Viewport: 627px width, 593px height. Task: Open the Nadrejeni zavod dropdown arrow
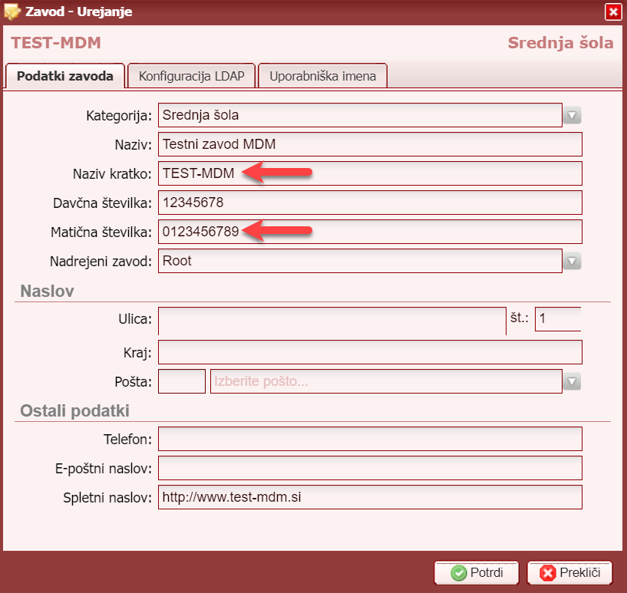[x=573, y=262]
